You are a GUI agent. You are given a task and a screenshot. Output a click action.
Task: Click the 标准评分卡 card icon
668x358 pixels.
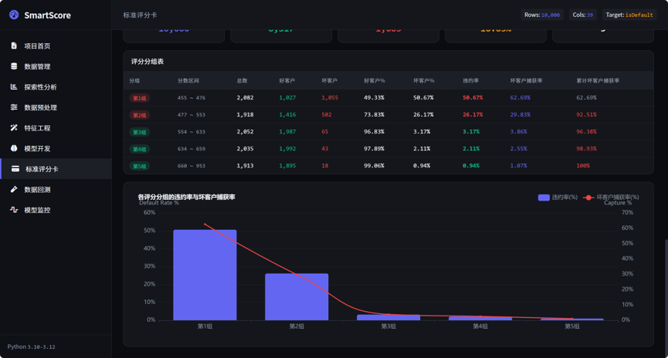tap(15, 168)
